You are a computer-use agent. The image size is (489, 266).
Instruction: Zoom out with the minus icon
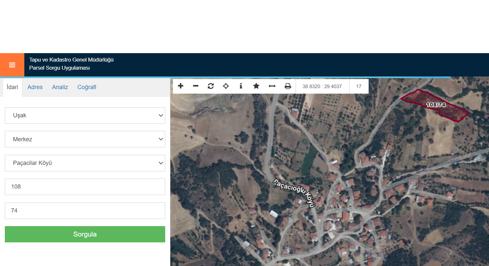(x=196, y=86)
